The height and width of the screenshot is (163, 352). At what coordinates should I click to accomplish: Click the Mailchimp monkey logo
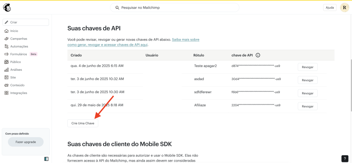coord(7,8)
